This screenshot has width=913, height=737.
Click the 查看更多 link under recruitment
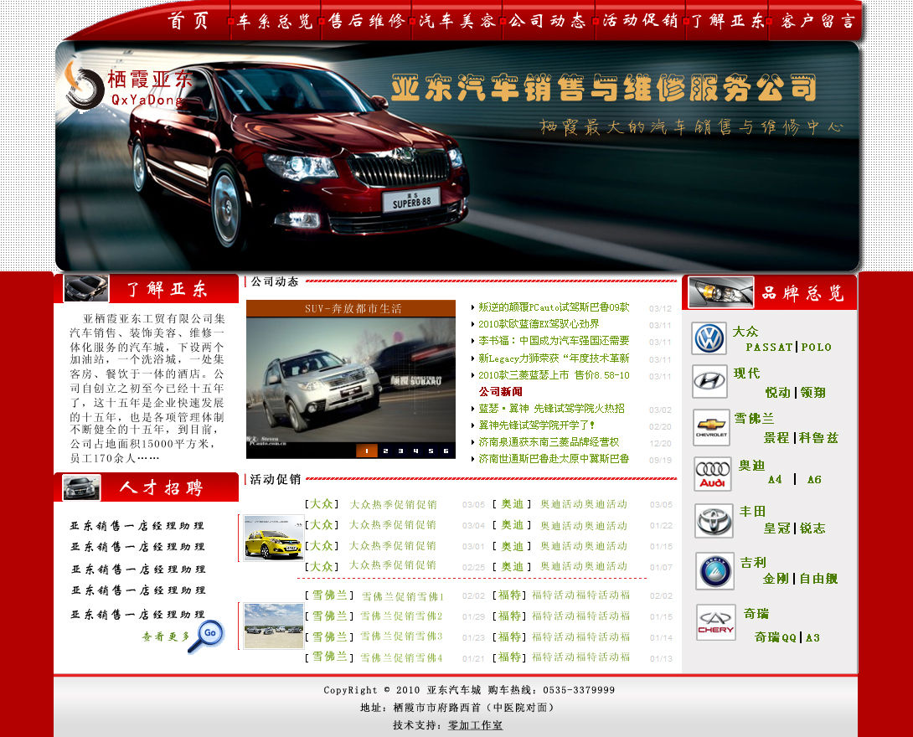pyautogui.click(x=166, y=636)
